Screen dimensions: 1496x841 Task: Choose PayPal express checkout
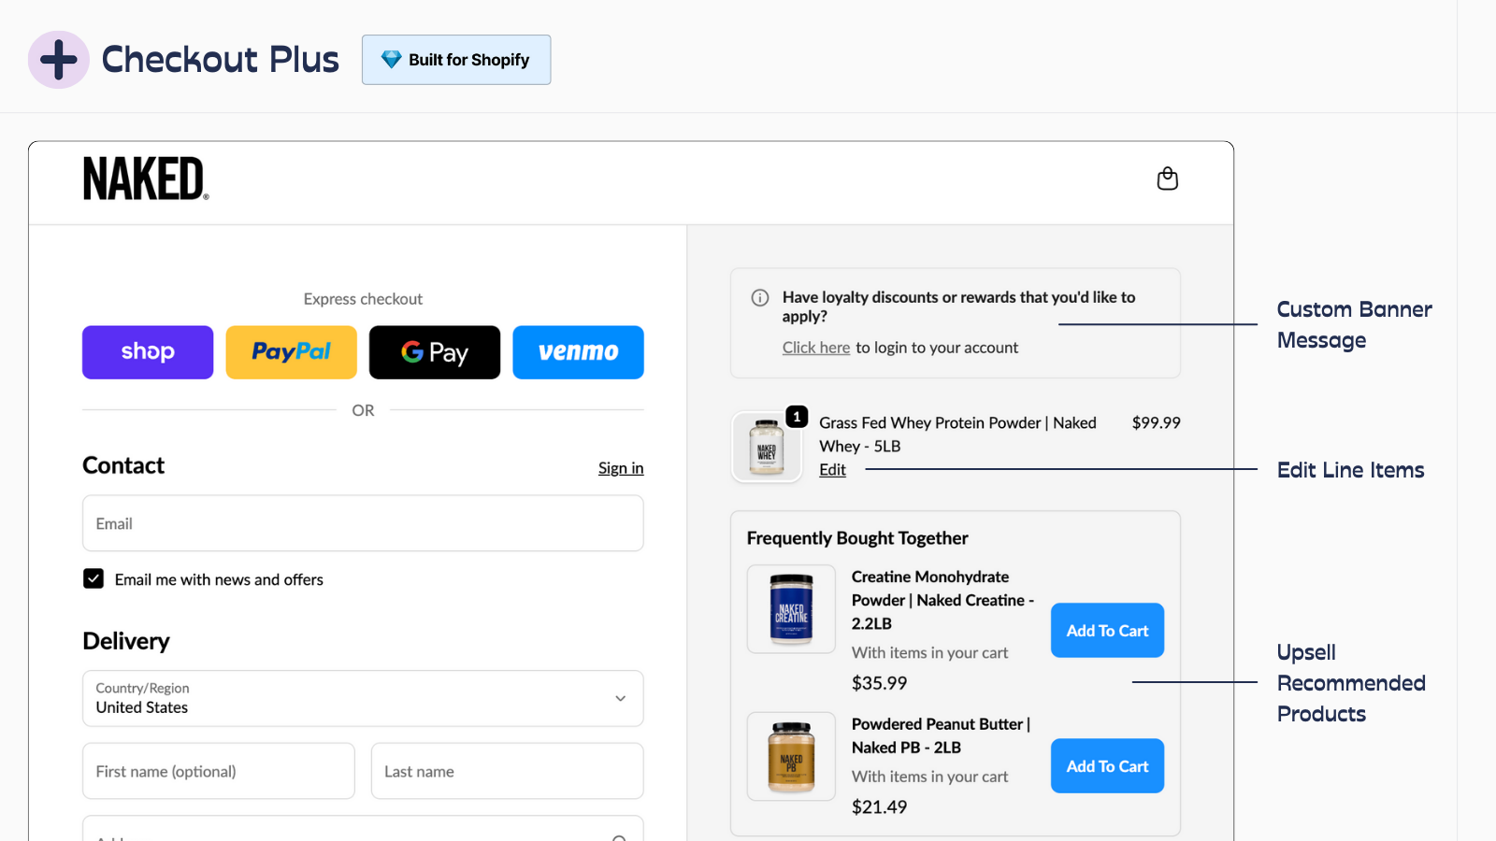[x=292, y=352]
